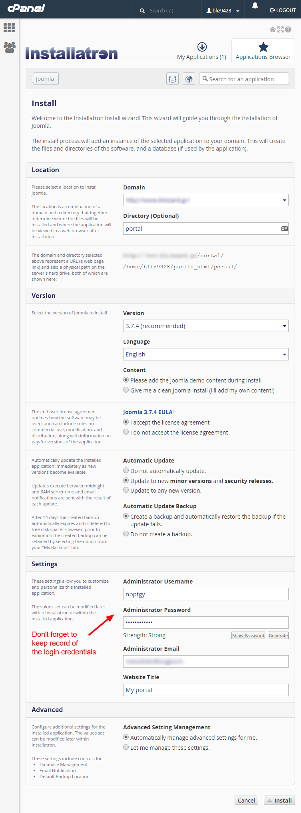This screenshot has height=813, width=301.
Task: Click the cPanel logo
Action: click(26, 8)
